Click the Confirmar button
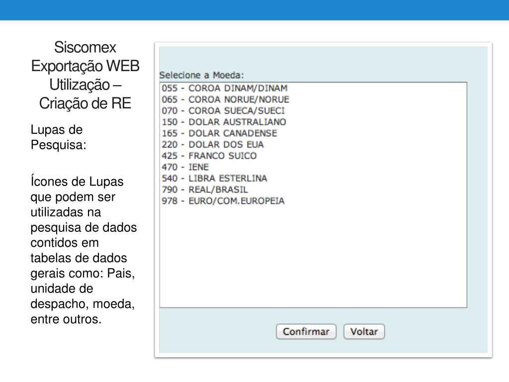The width and height of the screenshot is (509, 382). 306,332
